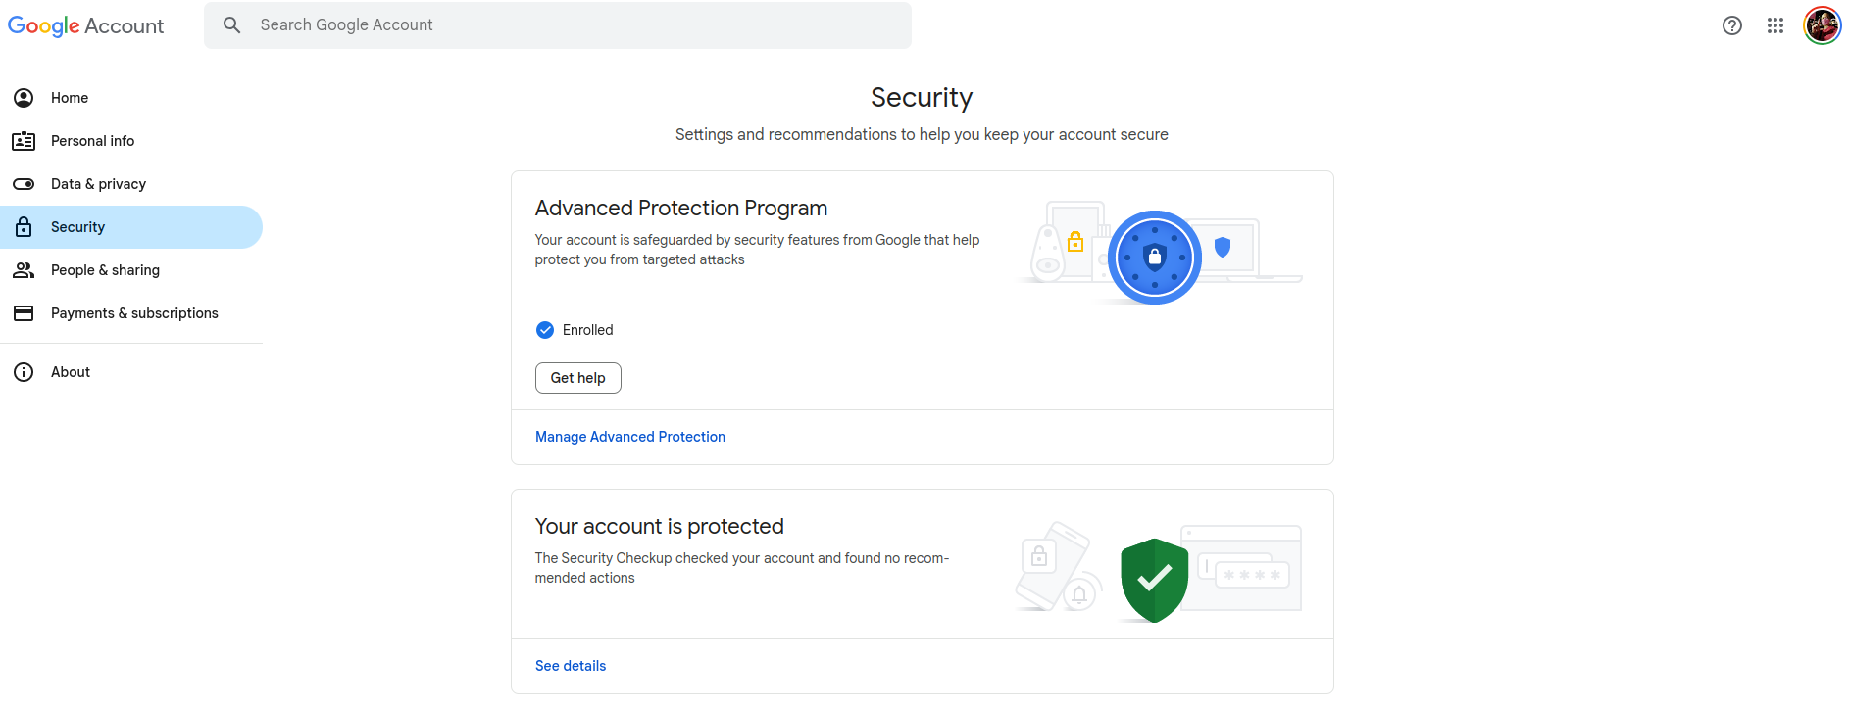Open See details link
The width and height of the screenshot is (1849, 707).
click(x=571, y=666)
